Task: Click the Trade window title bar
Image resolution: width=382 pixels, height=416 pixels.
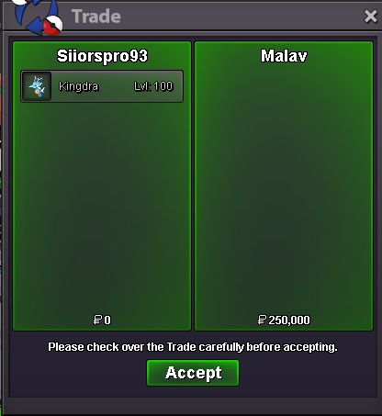Action: [x=214, y=17]
